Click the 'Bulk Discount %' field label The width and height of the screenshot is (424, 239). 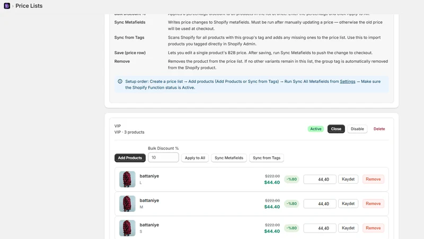pos(163,148)
